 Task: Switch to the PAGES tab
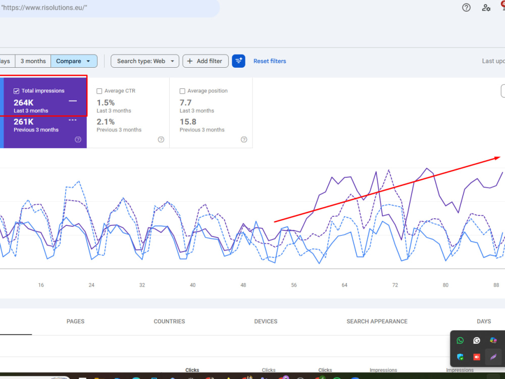75,321
